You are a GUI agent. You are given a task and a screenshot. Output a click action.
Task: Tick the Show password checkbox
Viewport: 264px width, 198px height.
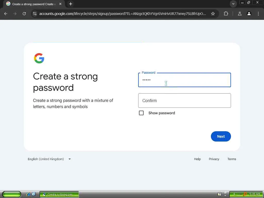[x=141, y=113]
